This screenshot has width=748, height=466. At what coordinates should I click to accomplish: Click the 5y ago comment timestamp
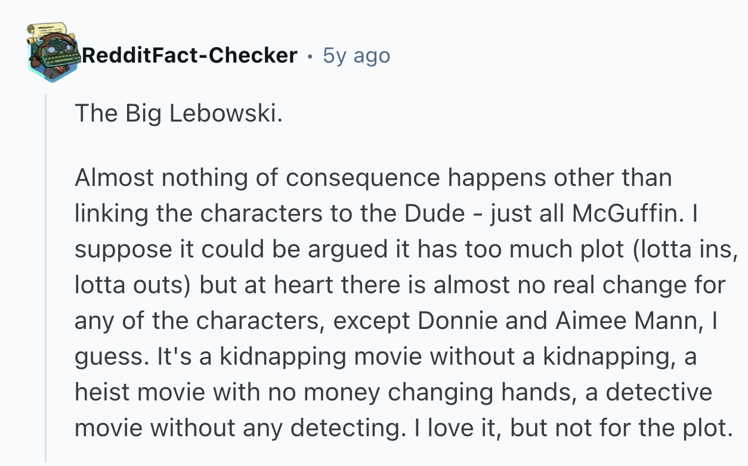[x=356, y=55]
